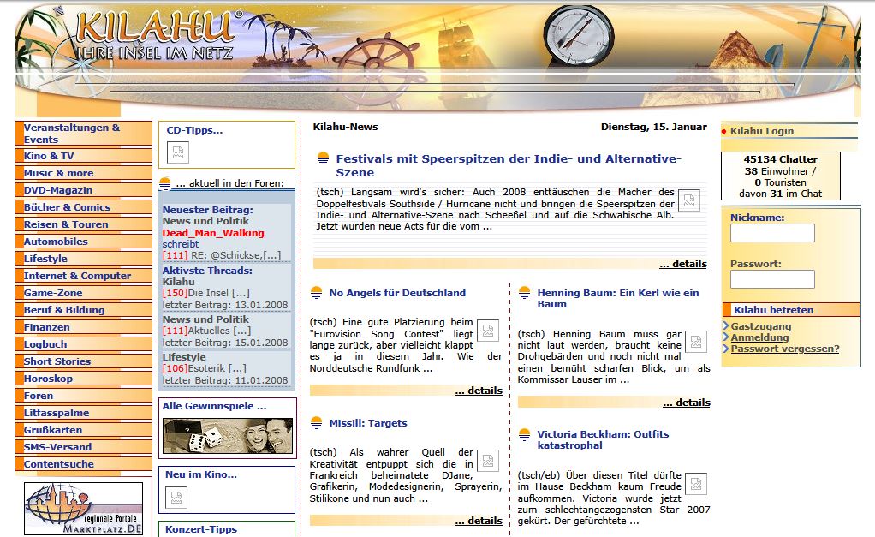Click the compass image in the header banner
This screenshot has width=875, height=537.
(x=578, y=36)
